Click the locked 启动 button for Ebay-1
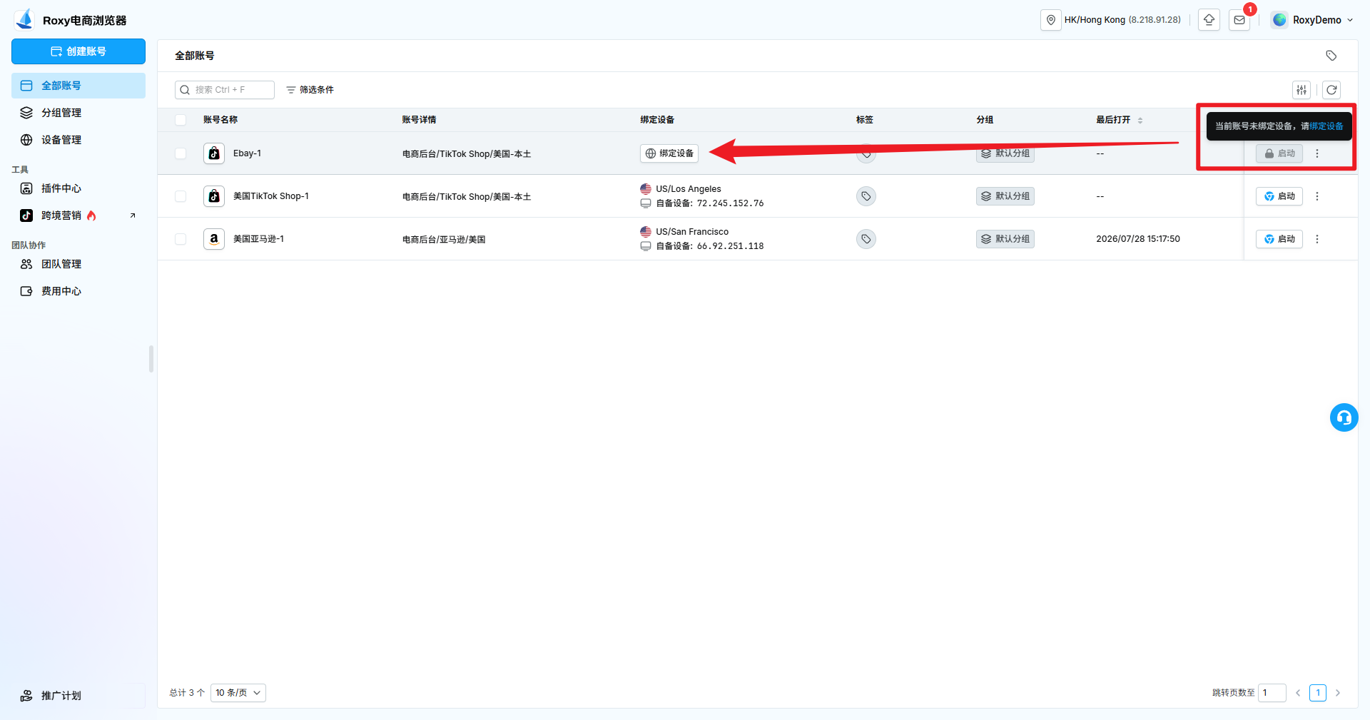Image resolution: width=1370 pixels, height=720 pixels. point(1279,153)
